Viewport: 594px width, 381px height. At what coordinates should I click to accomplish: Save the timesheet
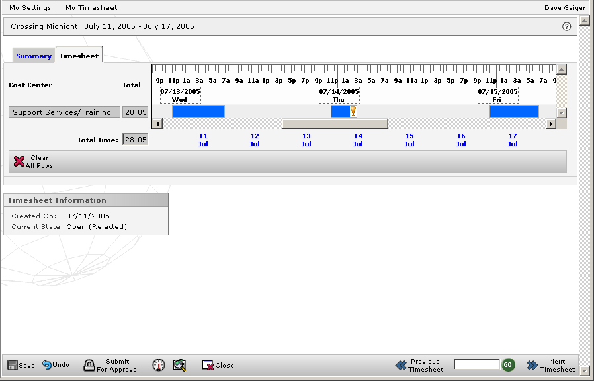point(21,364)
